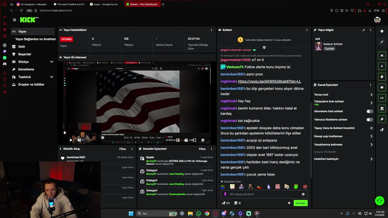Click the microphone icon in chat input
Viewport: 388px width, 218px height.
click(225, 194)
